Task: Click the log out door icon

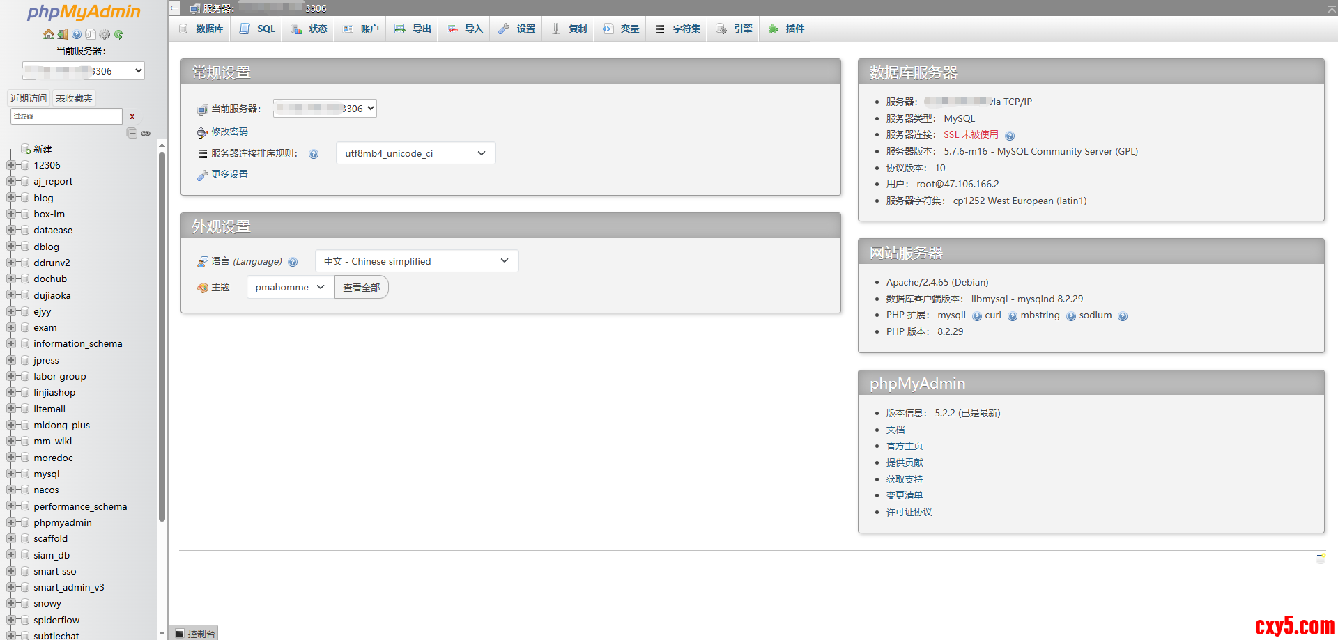Action: coord(63,34)
